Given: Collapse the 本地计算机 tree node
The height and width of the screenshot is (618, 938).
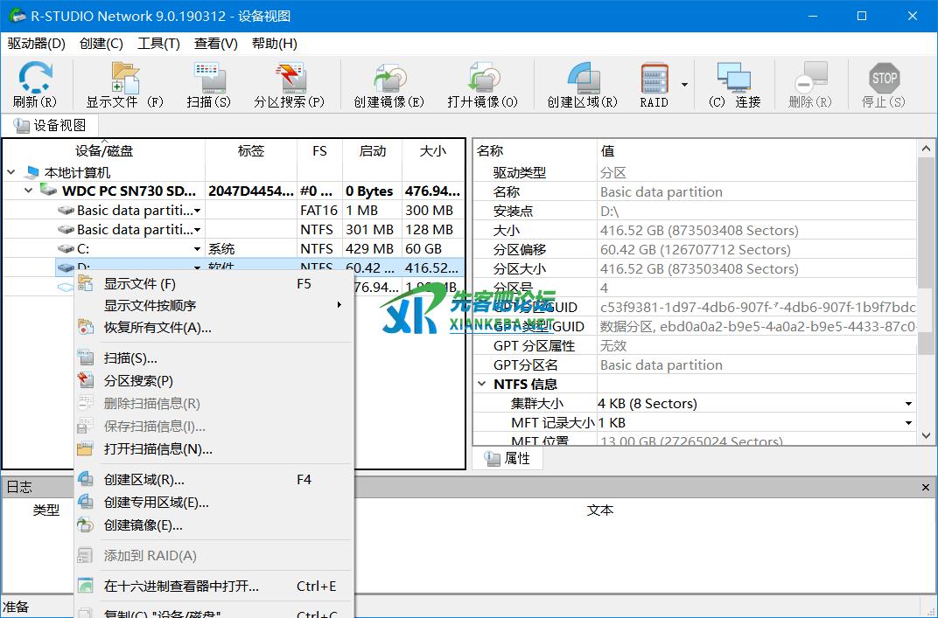Looking at the screenshot, I should [11, 172].
